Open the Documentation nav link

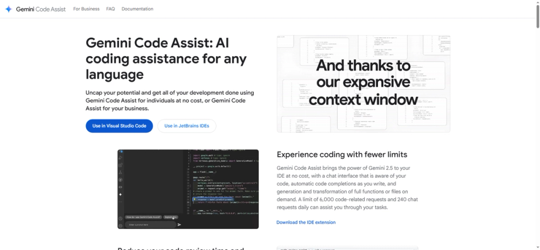pos(137,9)
